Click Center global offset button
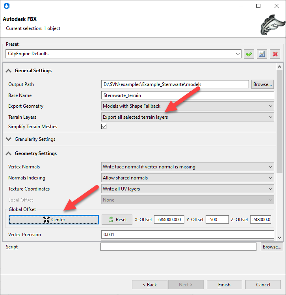Image resolution: width=286 pixels, height=295 pixels. (54, 220)
